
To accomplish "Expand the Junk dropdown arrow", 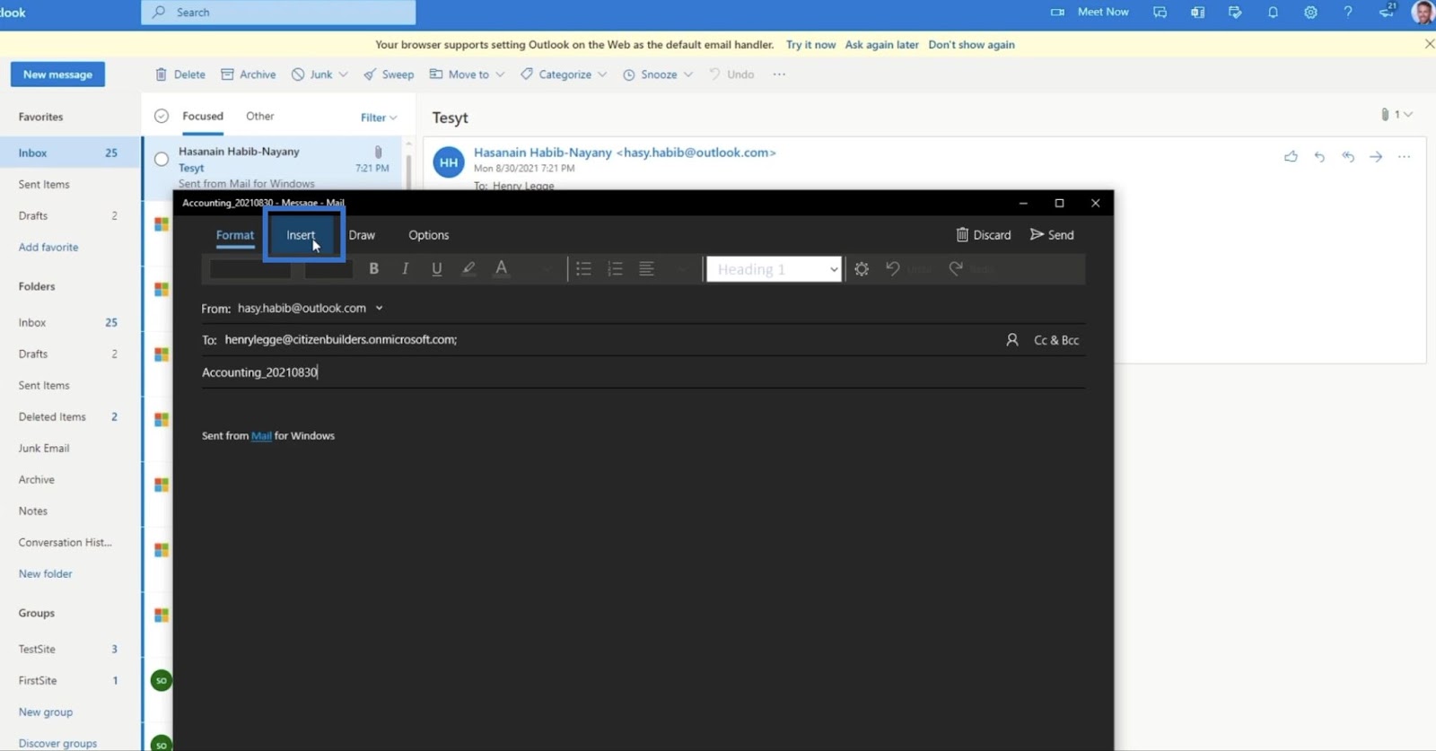I will tap(343, 74).
